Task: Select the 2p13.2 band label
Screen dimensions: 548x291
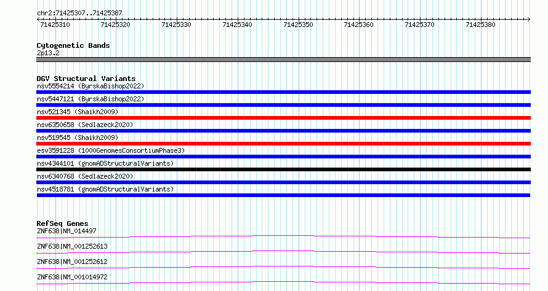Action: click(x=48, y=53)
